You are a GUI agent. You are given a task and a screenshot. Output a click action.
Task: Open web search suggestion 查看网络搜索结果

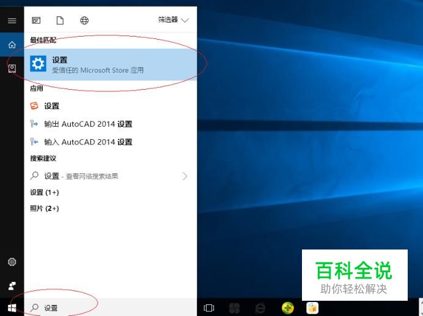point(111,176)
